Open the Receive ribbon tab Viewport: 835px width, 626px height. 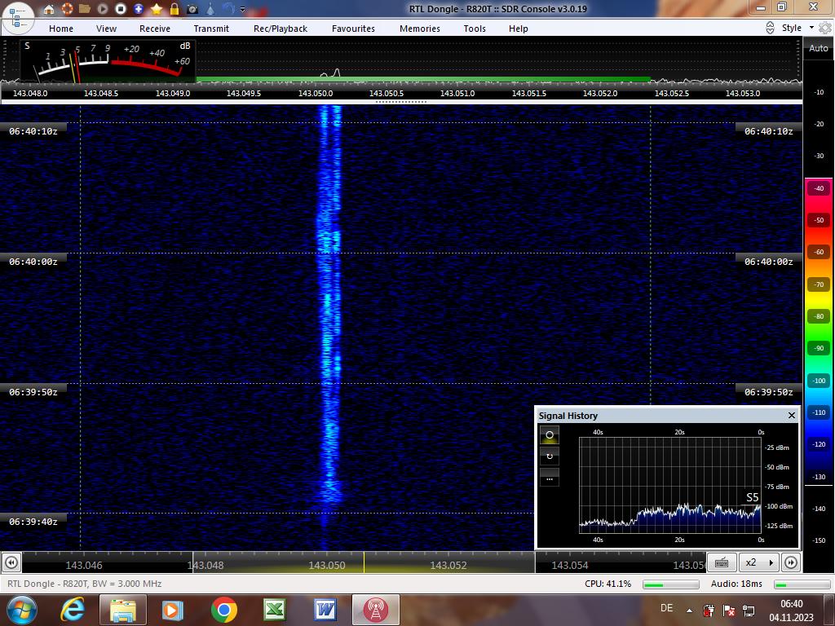coord(155,29)
